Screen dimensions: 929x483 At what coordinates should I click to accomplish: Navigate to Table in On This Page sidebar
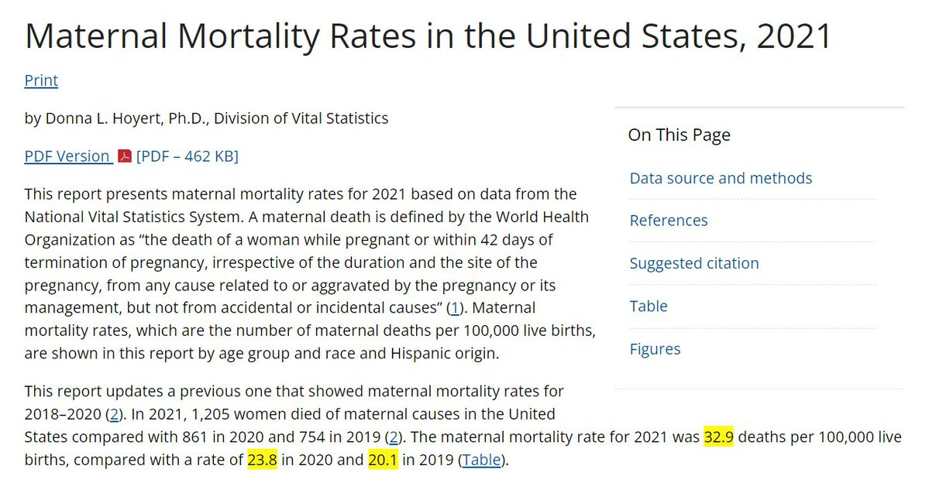pos(649,306)
